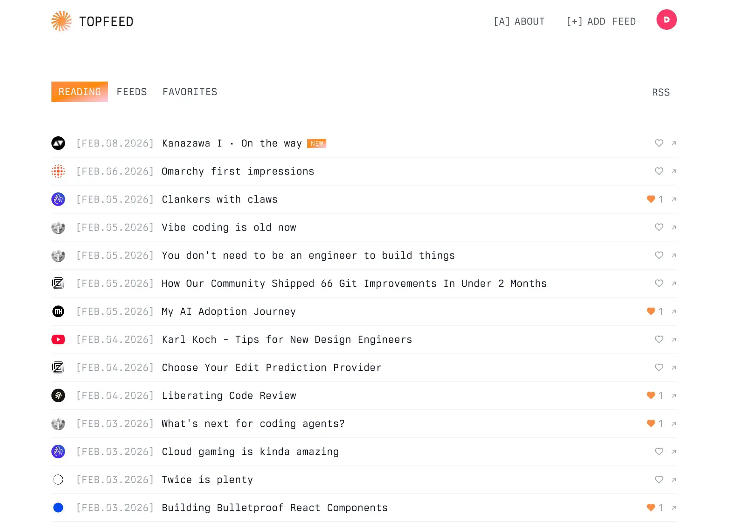
Task: Click the TopFeed sunburst logo
Action: [61, 21]
